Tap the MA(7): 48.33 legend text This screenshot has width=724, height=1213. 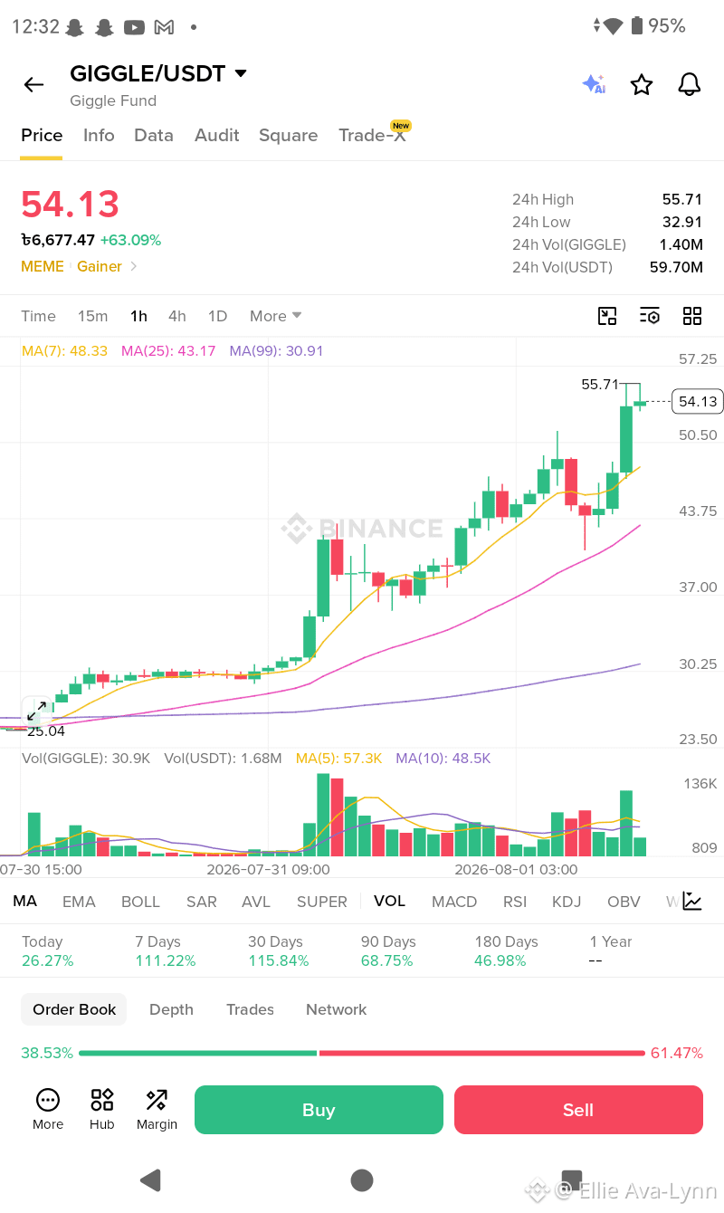(x=64, y=350)
